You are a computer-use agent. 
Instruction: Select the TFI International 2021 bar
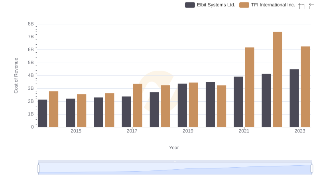250,87
